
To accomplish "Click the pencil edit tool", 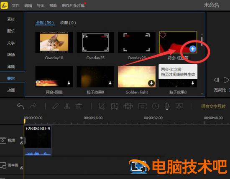I will (56, 106).
